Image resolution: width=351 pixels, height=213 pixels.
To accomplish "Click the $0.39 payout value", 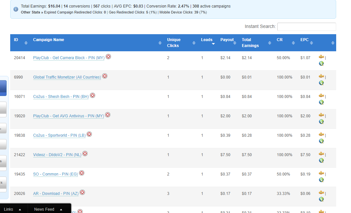I will tap(225, 135).
